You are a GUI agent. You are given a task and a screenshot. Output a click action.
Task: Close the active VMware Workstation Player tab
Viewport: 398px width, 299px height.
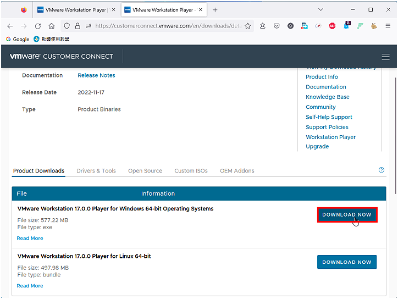pos(201,10)
